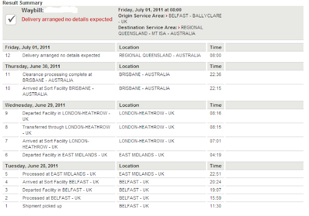Select 'Arrived at Sort Facility BRISBANE' entry
This screenshot has height=216, width=309.
(58, 91)
